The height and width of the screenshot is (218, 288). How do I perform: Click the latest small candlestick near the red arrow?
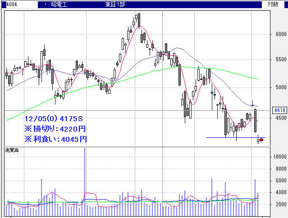(x=258, y=141)
